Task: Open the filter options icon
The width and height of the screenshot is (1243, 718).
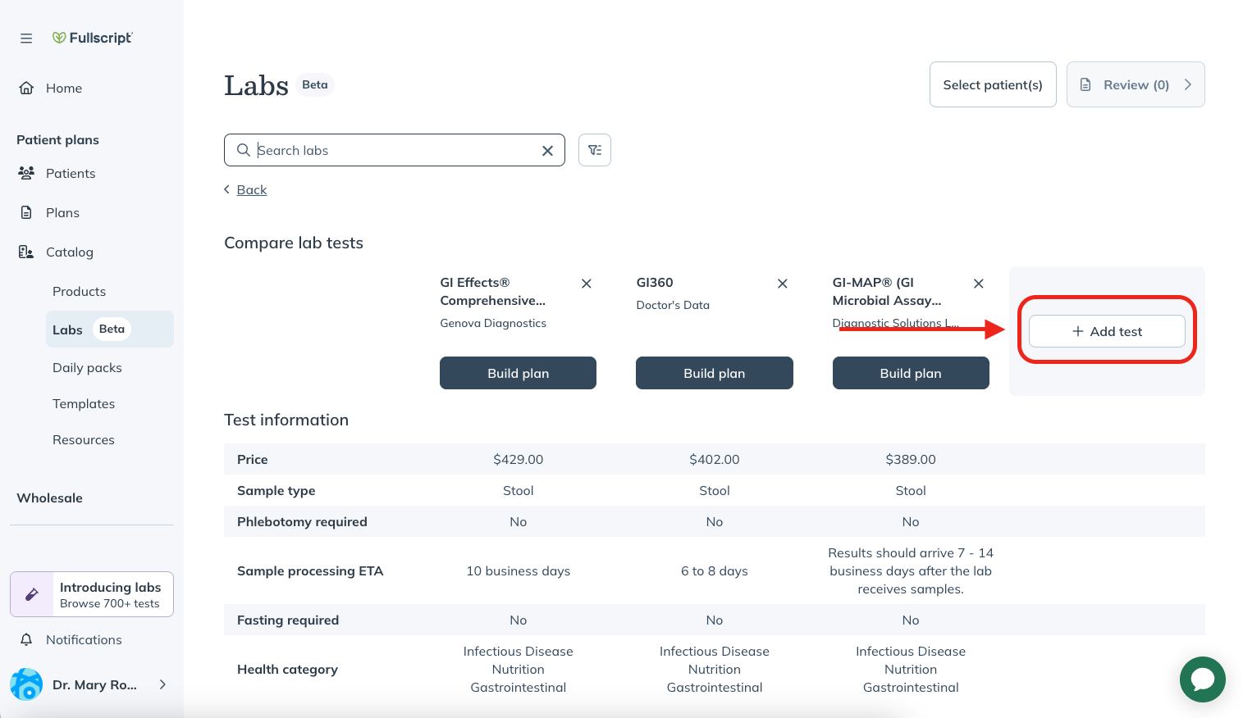Action: (x=595, y=150)
